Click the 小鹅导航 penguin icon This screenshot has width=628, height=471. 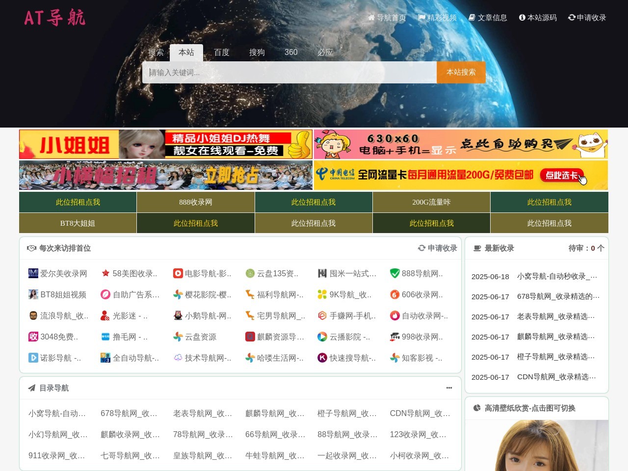pos(178,315)
